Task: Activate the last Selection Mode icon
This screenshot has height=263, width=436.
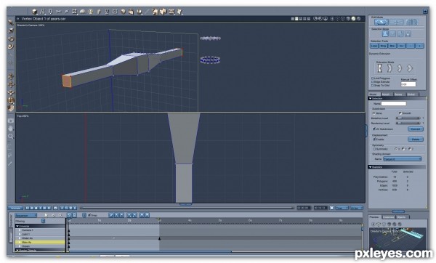Action: pyautogui.click(x=408, y=34)
